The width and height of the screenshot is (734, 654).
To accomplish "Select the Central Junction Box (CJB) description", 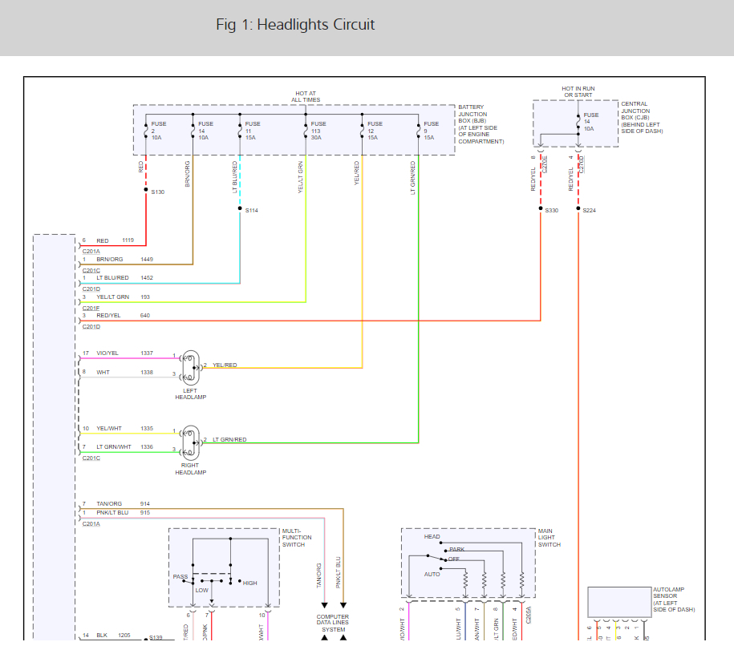I will (x=642, y=118).
